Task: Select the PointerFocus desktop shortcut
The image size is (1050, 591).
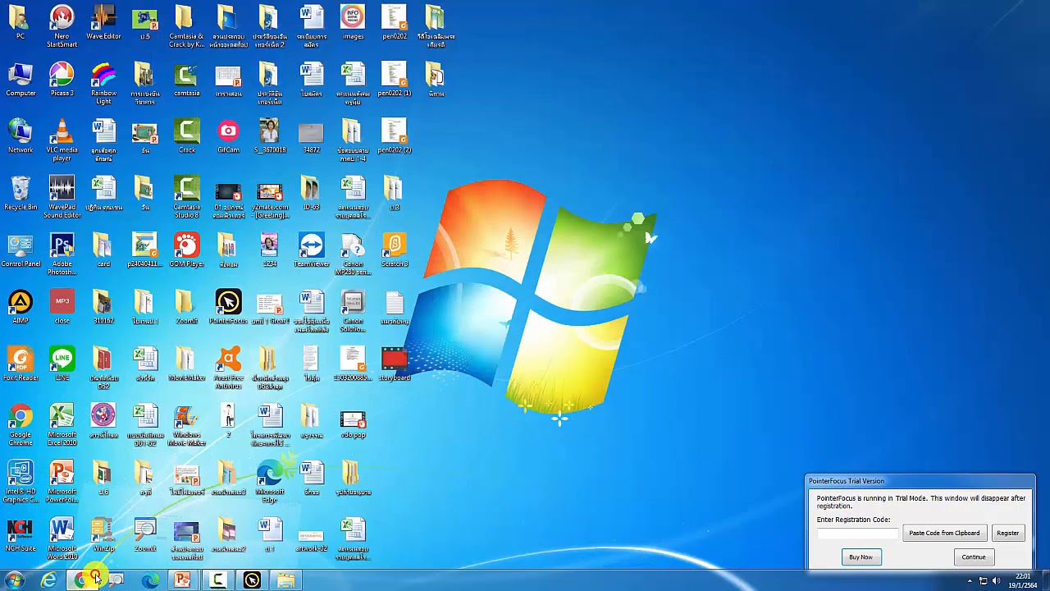Action: [x=228, y=307]
